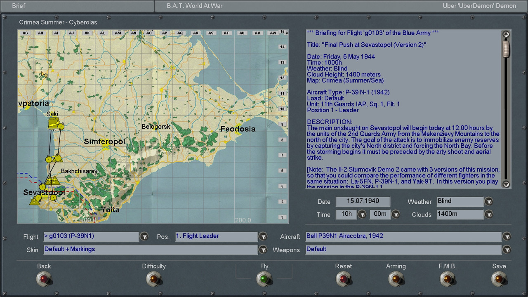The height and width of the screenshot is (297, 528).
Task: Click the Clouds field showing 1400m
Action: tap(460, 214)
